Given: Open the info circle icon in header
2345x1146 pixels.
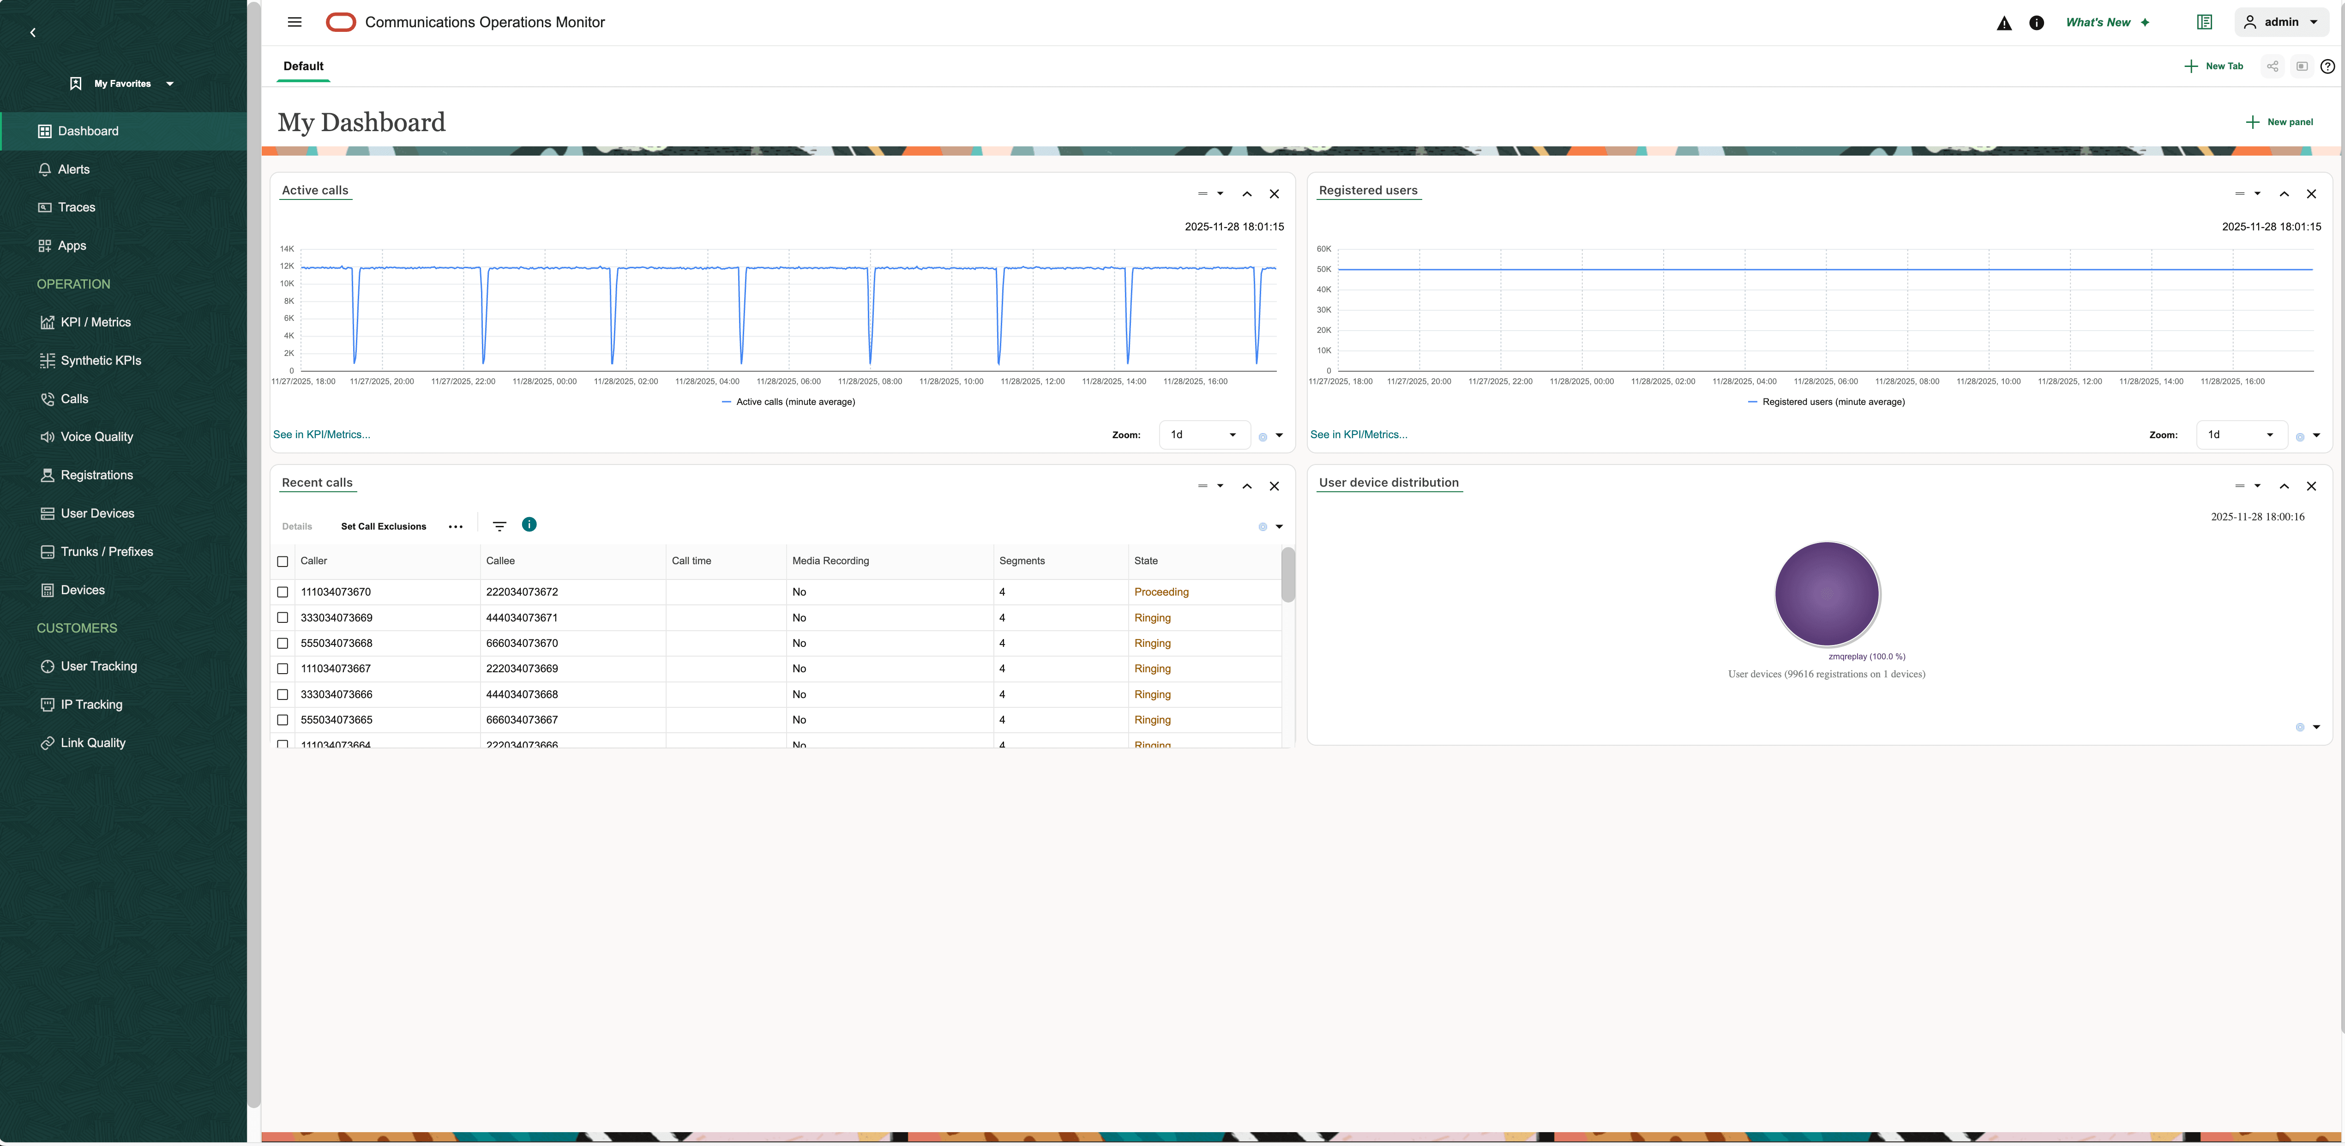Looking at the screenshot, I should coord(2036,23).
